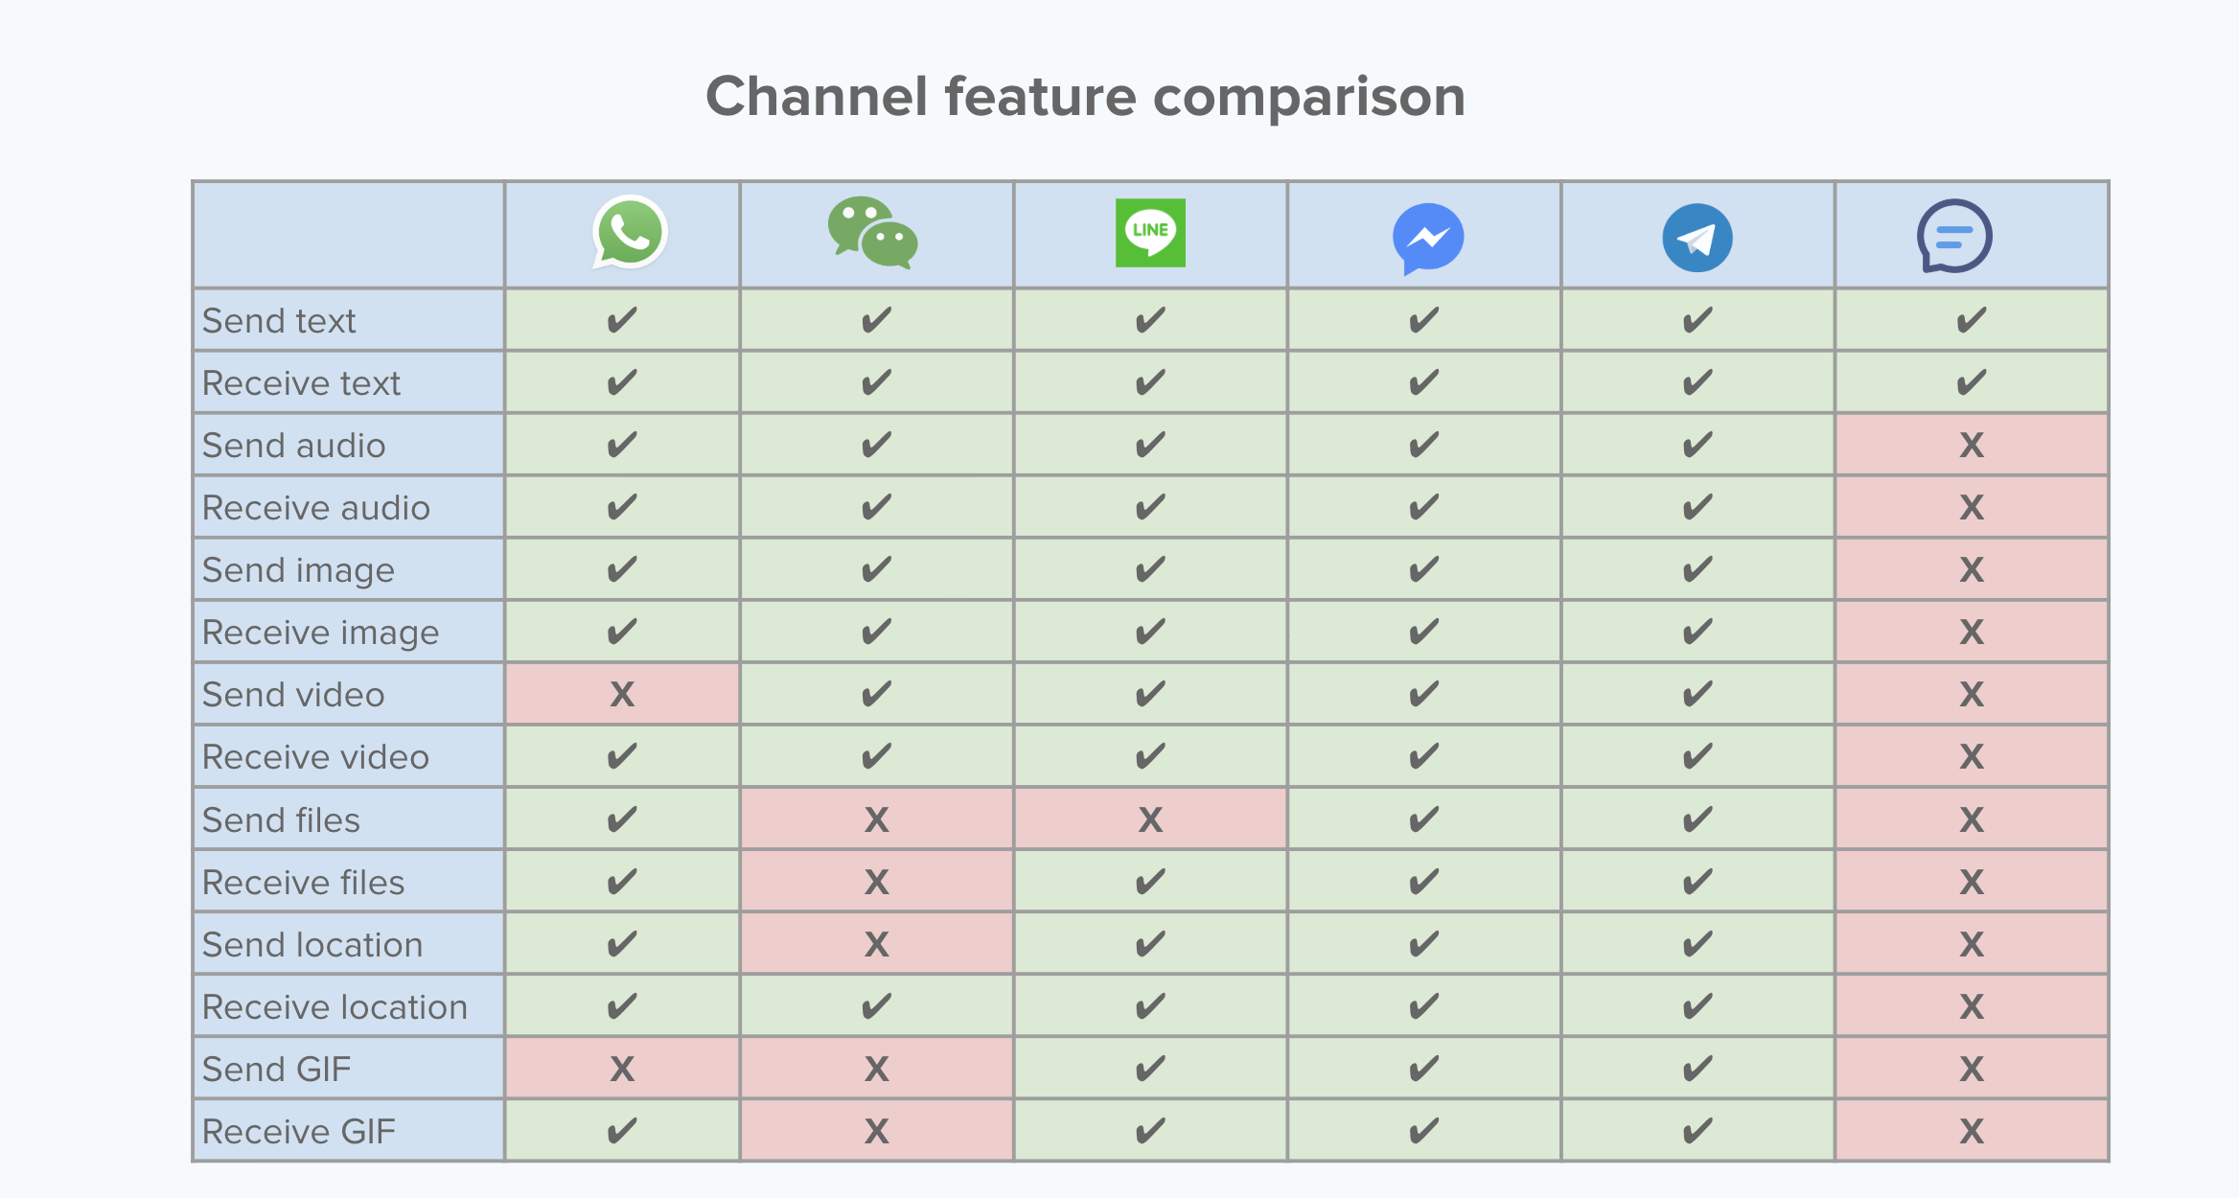Click WeChat's X for Receive files
The width and height of the screenshot is (2239, 1198).
point(876,882)
